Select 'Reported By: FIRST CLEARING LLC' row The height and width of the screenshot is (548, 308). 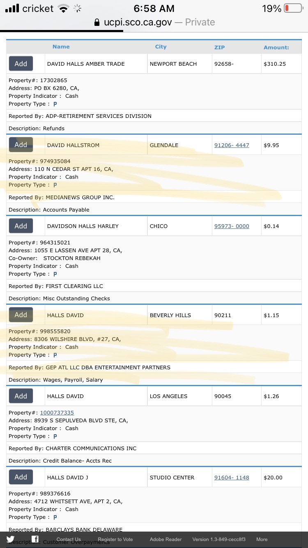154,286
